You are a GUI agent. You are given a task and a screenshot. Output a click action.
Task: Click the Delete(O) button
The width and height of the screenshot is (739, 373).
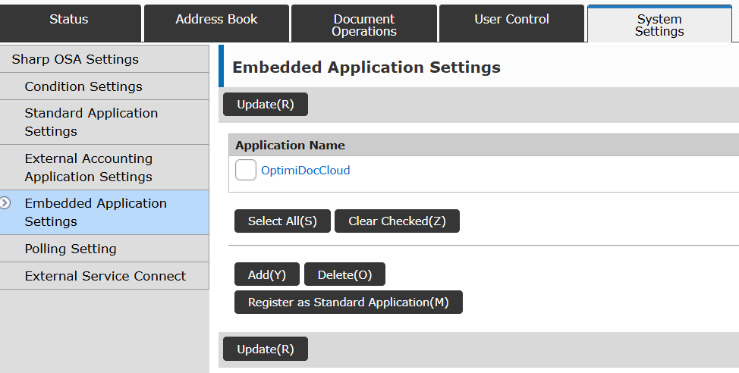(x=344, y=275)
